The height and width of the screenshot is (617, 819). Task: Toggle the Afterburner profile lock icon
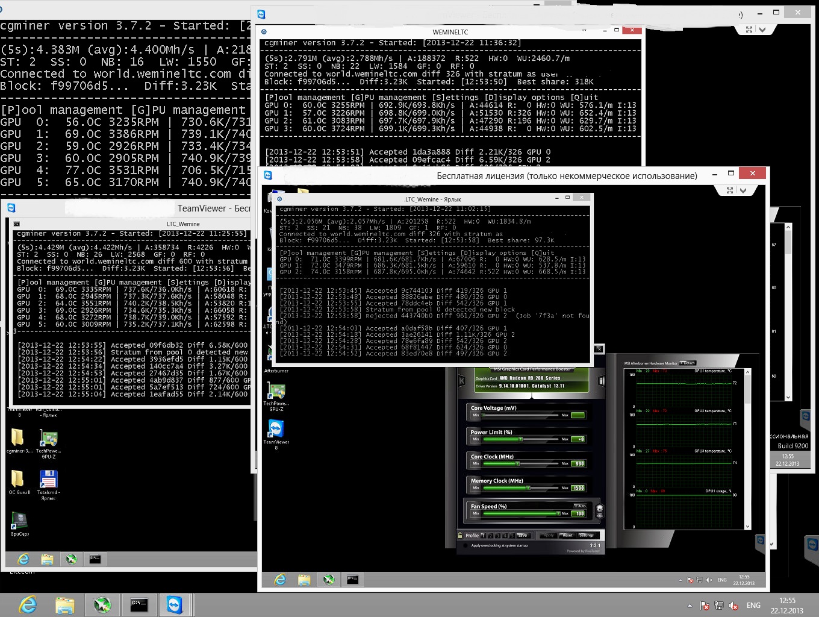pos(460,535)
